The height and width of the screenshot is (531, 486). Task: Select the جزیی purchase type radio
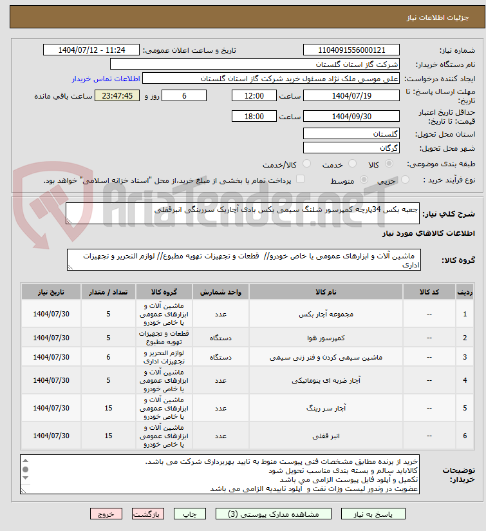[405, 180]
